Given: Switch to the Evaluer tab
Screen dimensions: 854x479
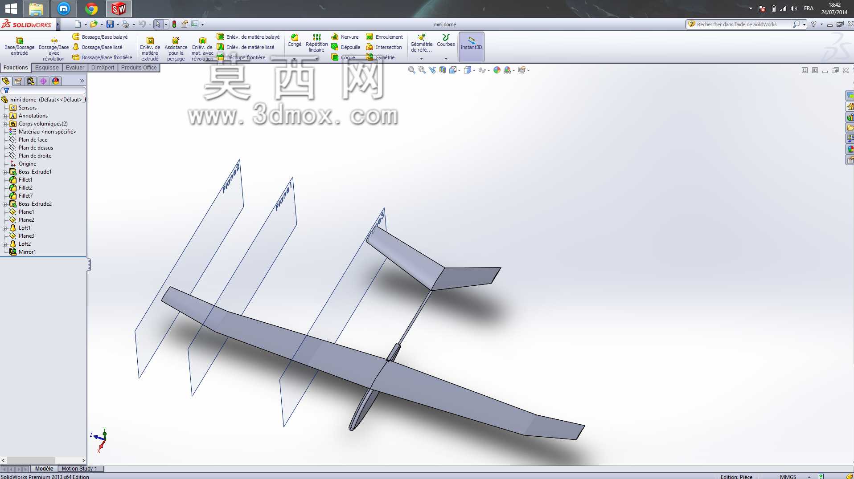Looking at the screenshot, I should [x=75, y=68].
